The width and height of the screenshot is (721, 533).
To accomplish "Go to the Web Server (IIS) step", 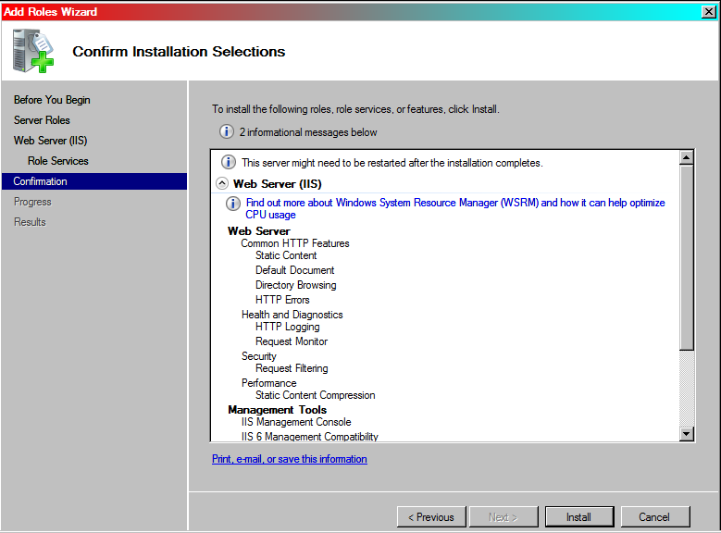I will pos(51,141).
